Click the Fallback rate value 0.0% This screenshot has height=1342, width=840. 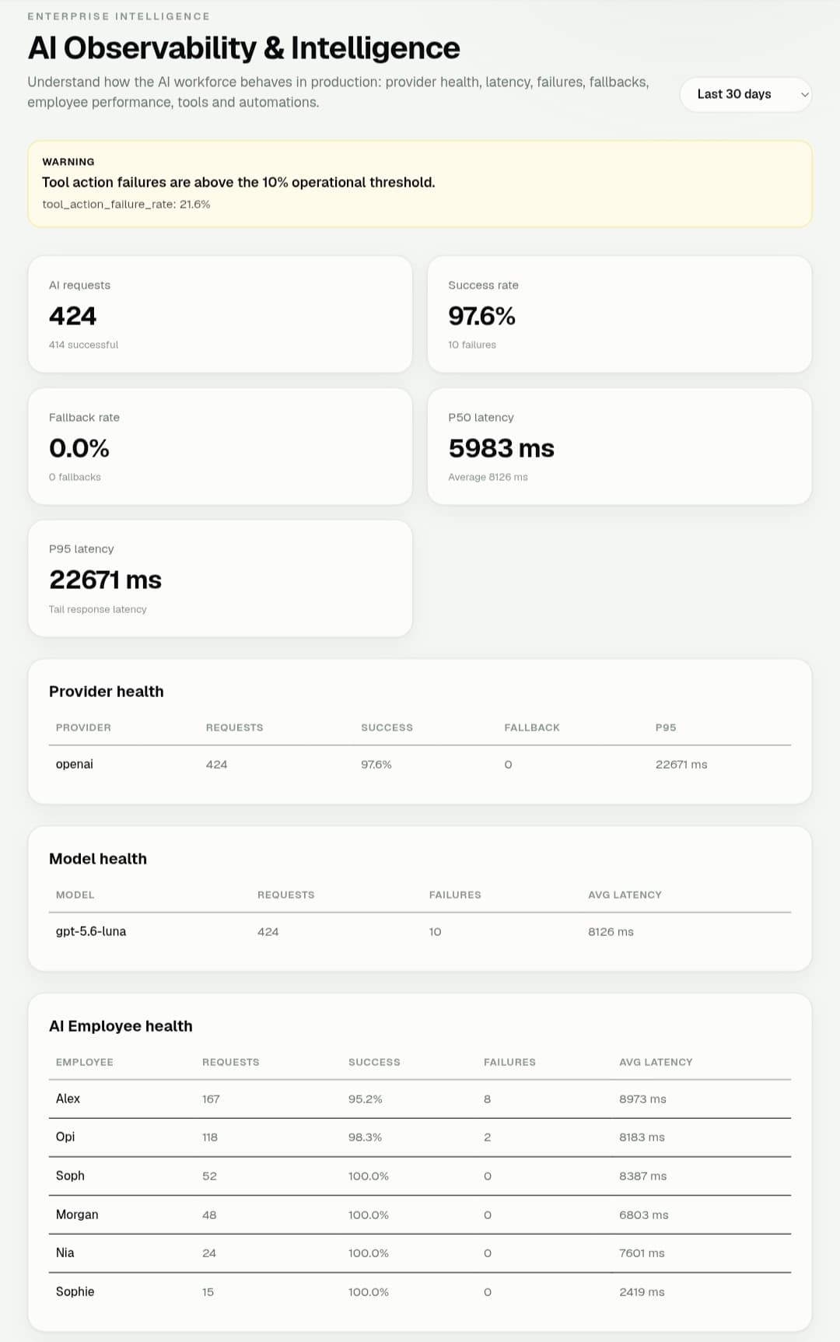(79, 448)
